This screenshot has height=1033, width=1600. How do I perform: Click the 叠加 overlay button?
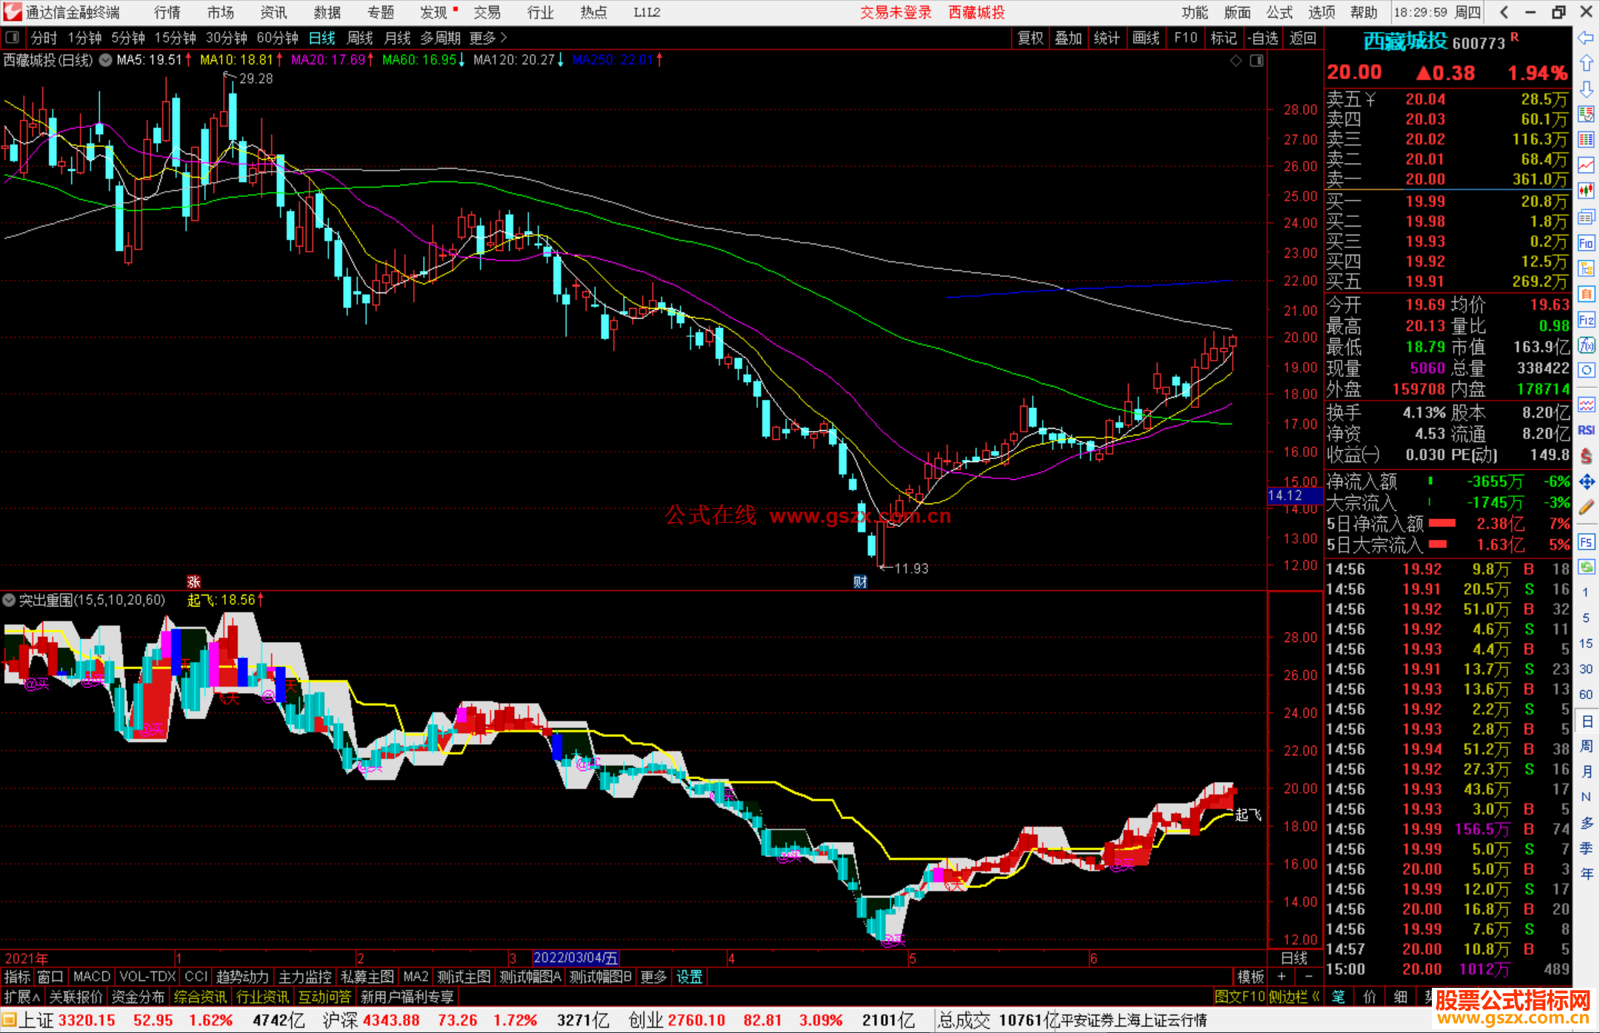1068,38
